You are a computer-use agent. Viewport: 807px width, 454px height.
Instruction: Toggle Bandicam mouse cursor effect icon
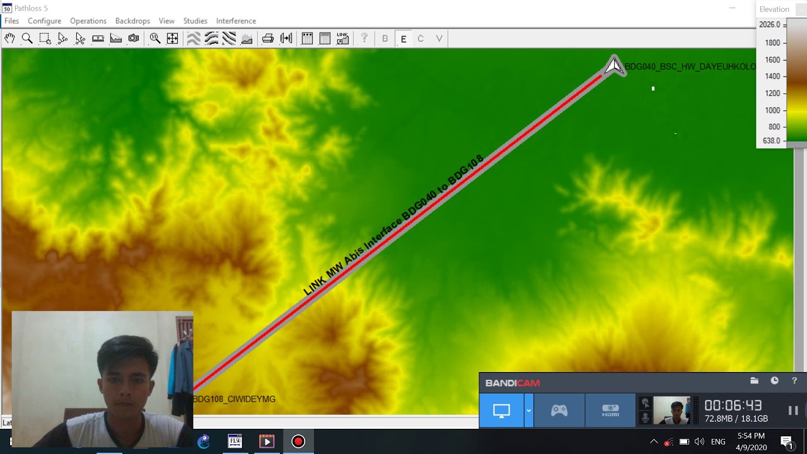[x=645, y=403]
